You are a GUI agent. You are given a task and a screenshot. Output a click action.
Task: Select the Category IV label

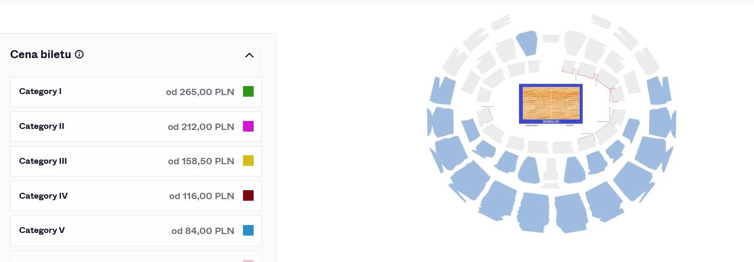coord(43,196)
